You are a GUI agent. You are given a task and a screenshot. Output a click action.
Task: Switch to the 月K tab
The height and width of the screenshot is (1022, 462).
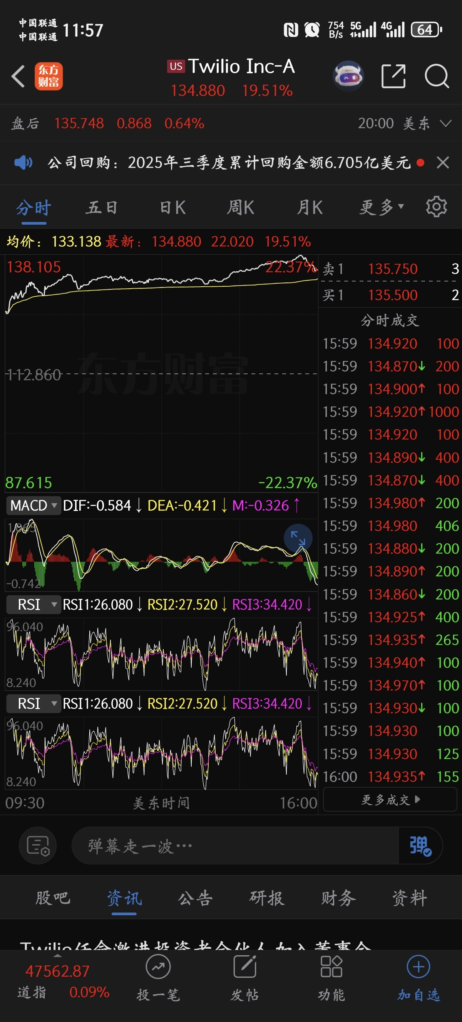pos(310,207)
